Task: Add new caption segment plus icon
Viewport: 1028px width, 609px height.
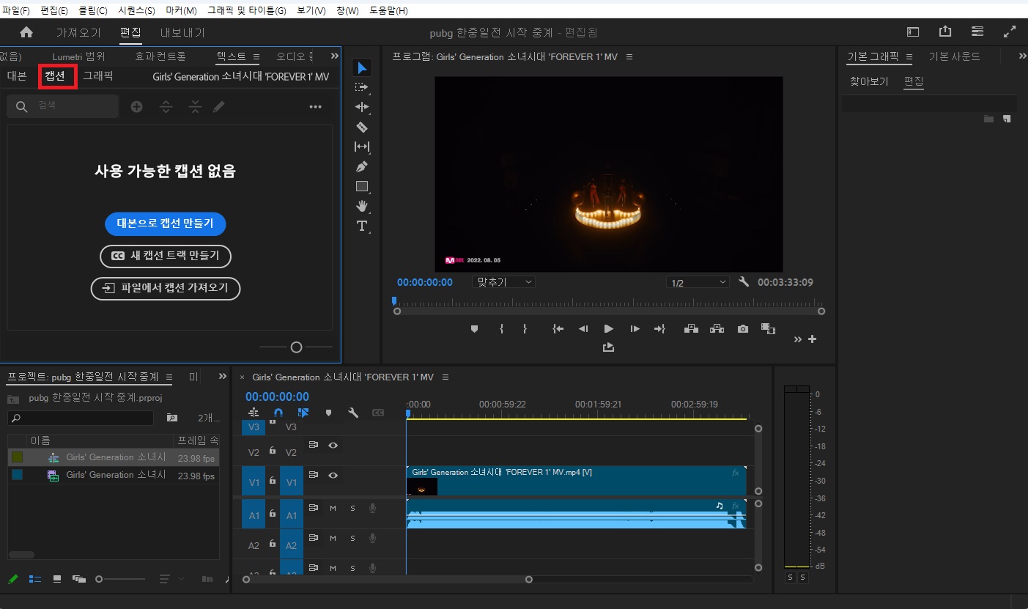Action: coord(137,106)
